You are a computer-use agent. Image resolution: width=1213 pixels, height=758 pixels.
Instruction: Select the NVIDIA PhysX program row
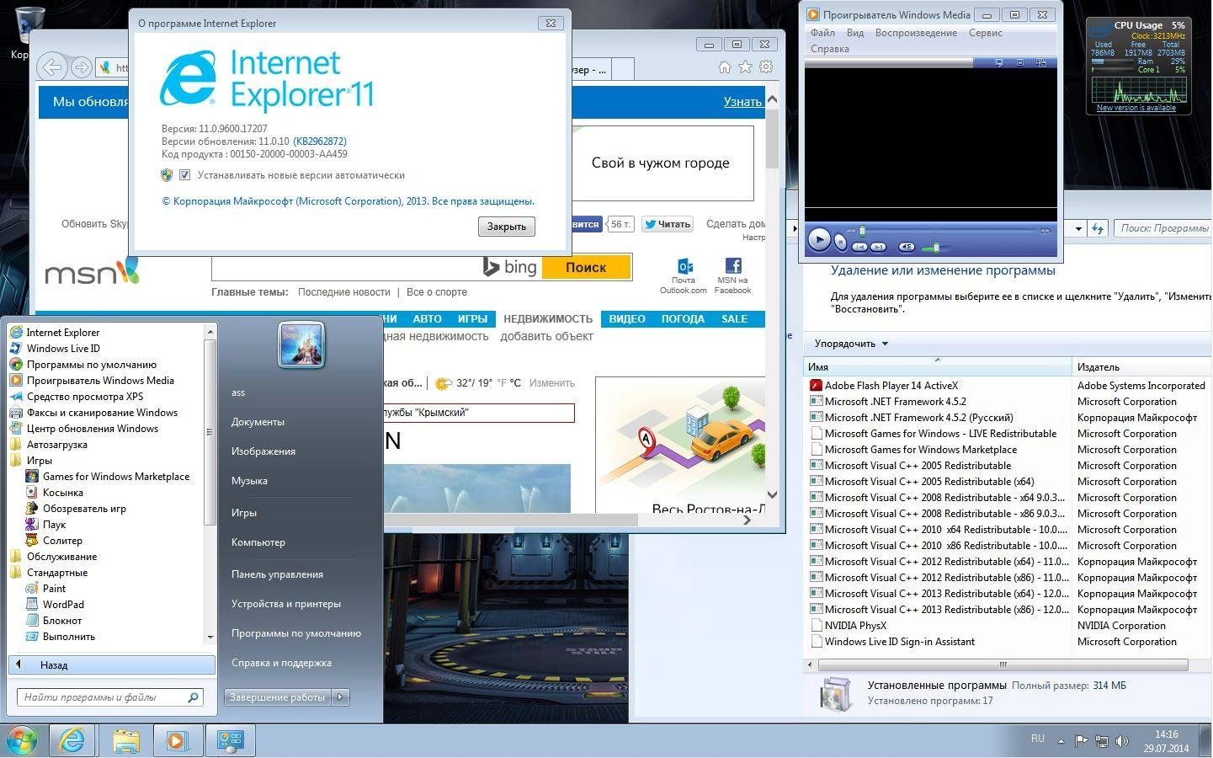tap(1008, 626)
